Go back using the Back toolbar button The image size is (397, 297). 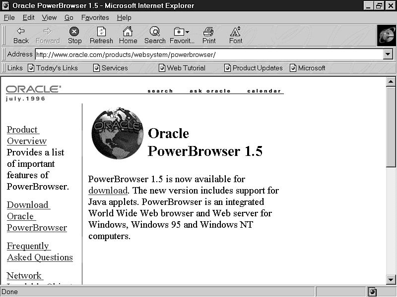pos(21,36)
